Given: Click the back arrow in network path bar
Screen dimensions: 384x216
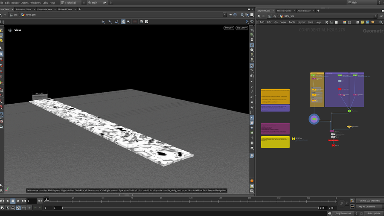Looking at the screenshot, I should click(259, 16).
